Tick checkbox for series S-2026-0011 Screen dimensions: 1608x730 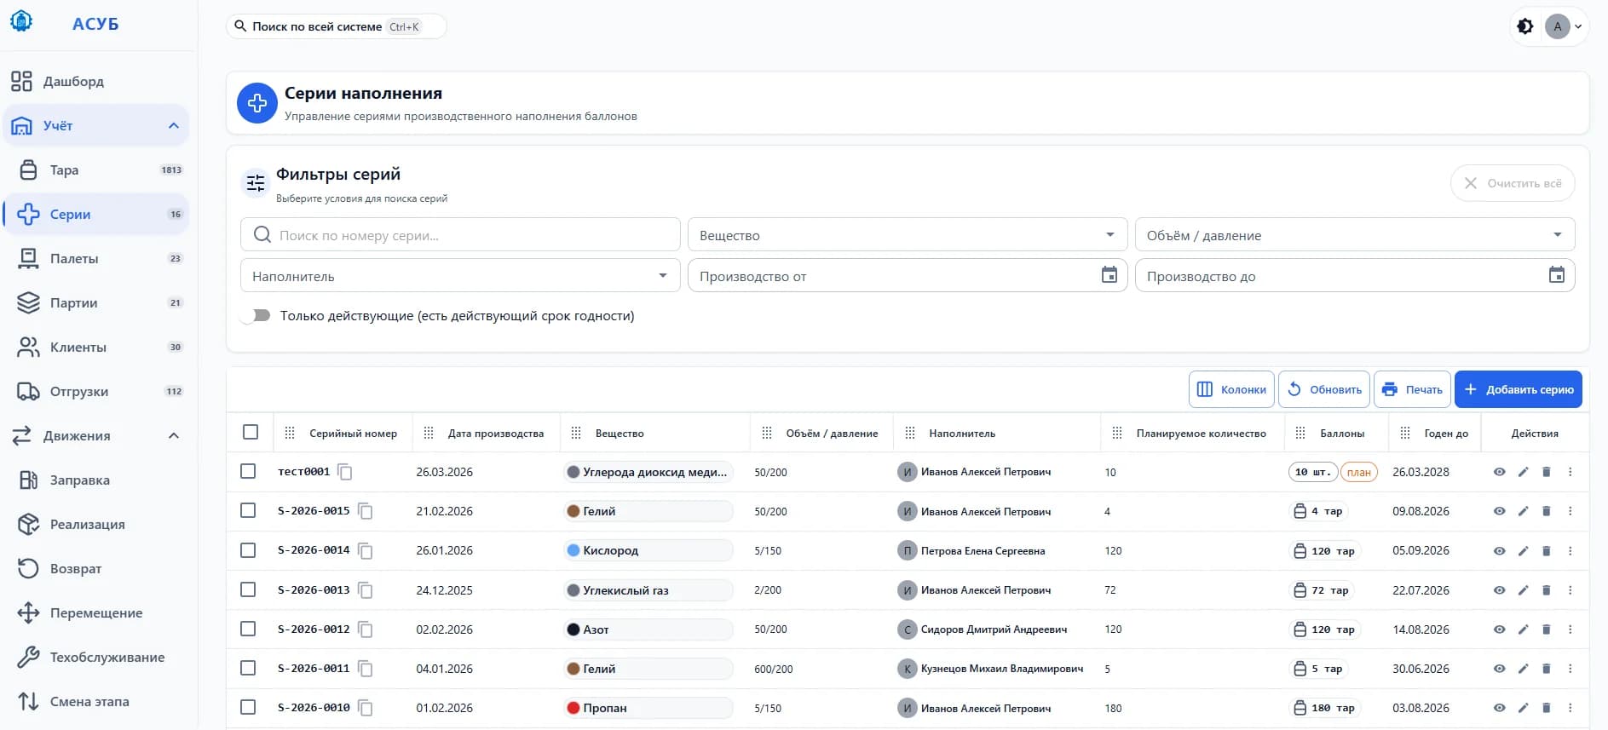pyautogui.click(x=248, y=668)
